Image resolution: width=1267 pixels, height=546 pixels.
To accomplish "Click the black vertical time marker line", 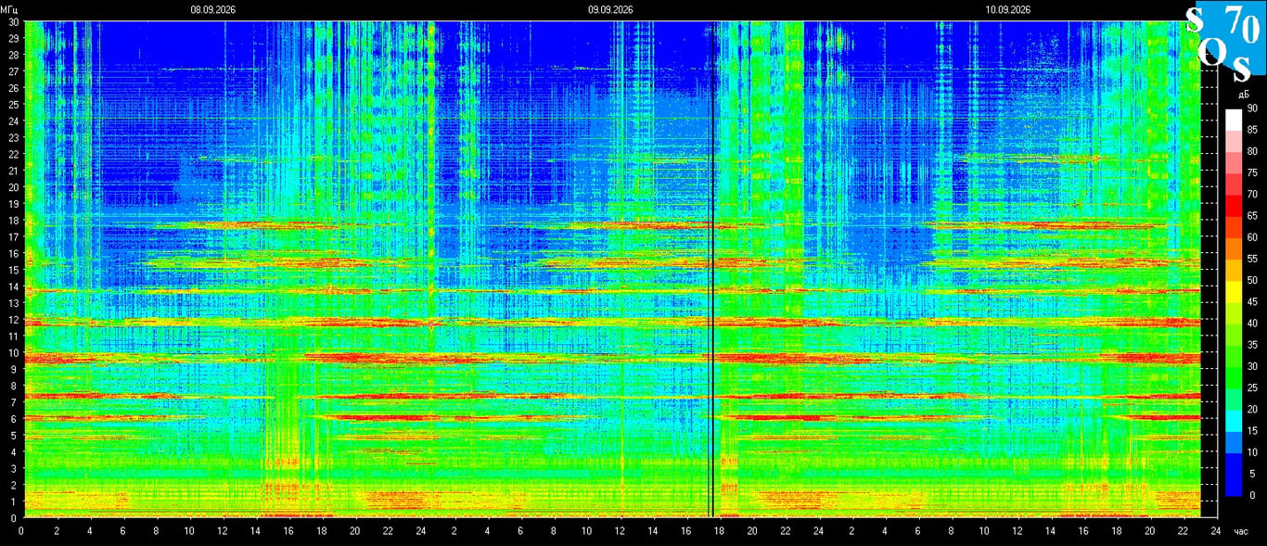I will pos(711,269).
